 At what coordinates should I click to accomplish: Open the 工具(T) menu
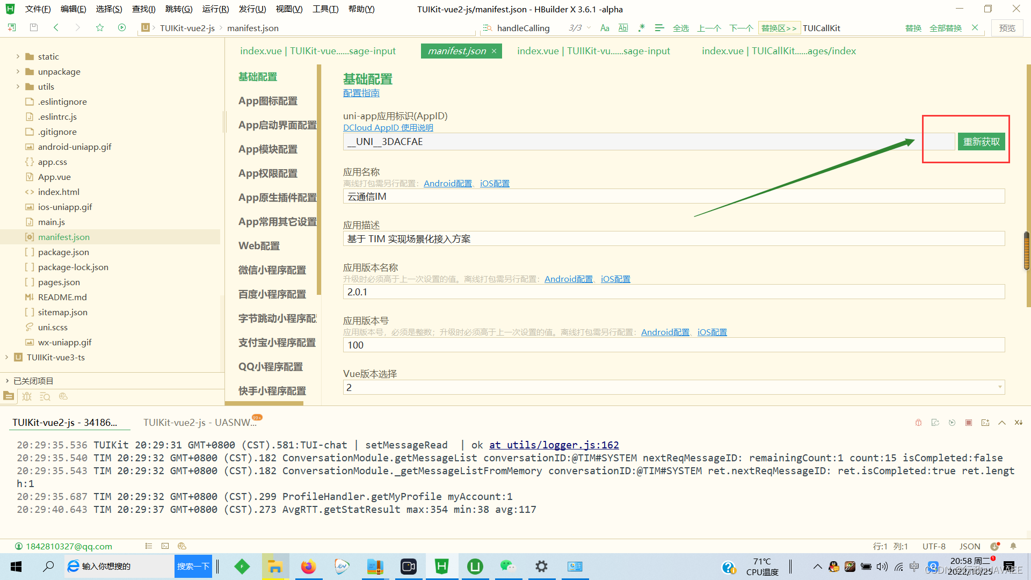click(325, 9)
